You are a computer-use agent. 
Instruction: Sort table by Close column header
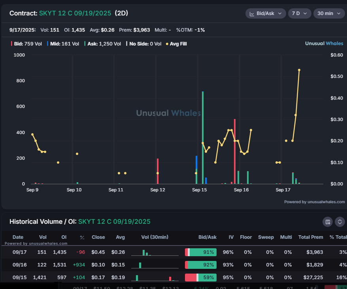(98, 237)
